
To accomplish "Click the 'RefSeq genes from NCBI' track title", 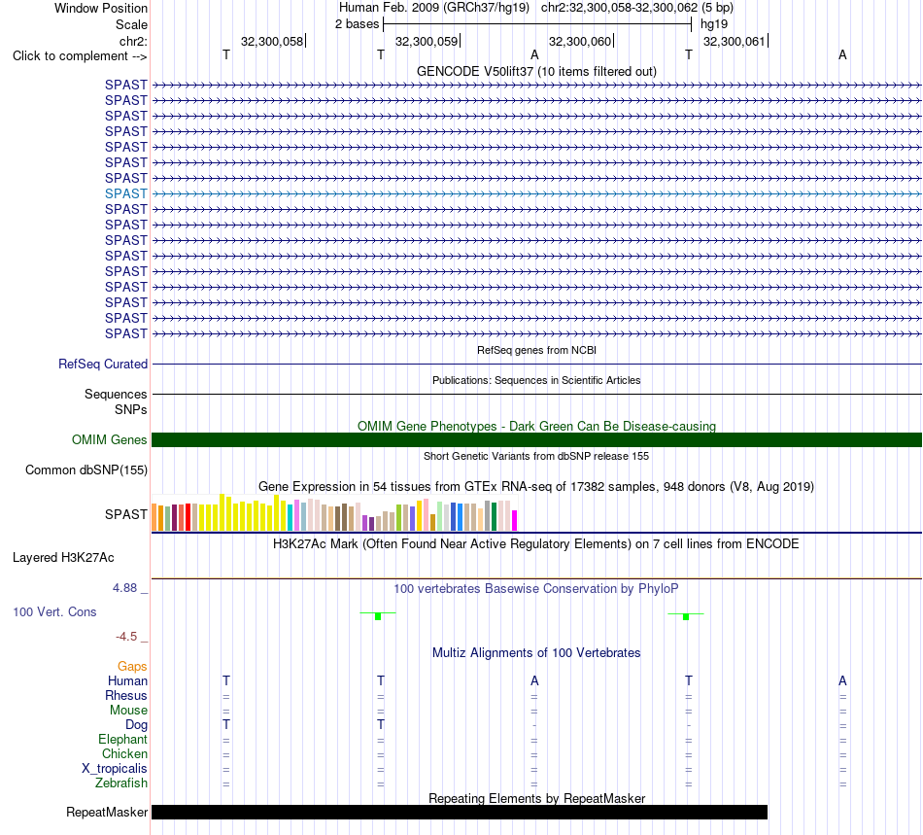I will coord(536,350).
